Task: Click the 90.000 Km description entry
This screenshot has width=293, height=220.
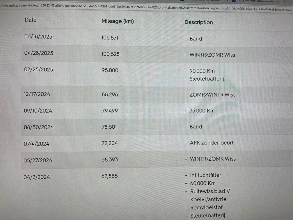Action: point(202,71)
